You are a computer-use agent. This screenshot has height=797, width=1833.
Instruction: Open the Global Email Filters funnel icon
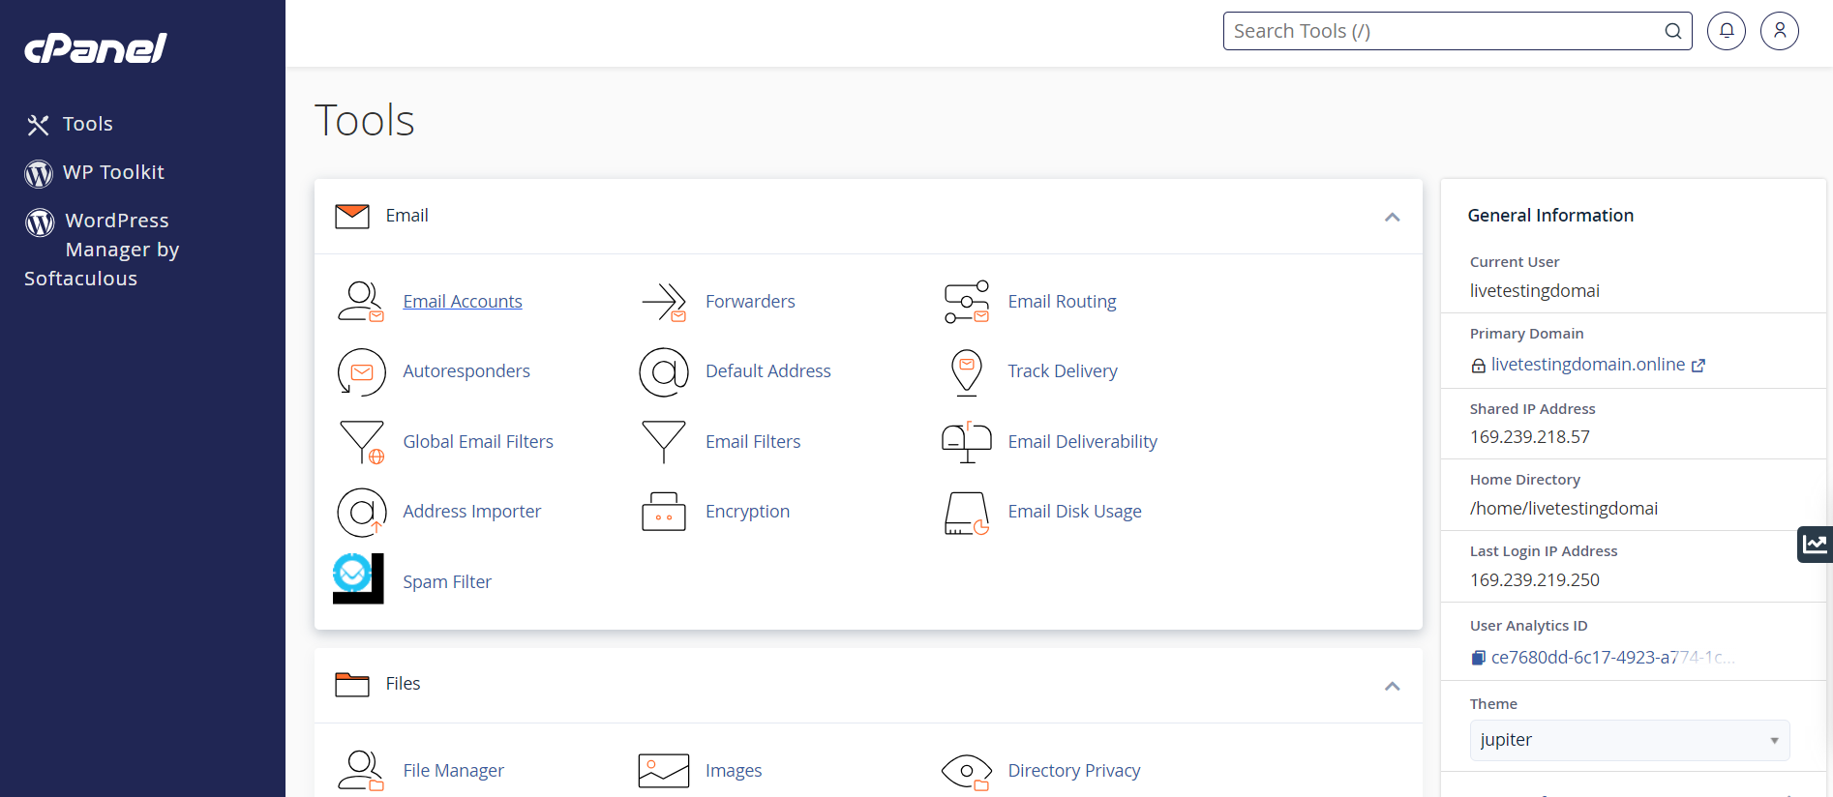click(x=362, y=442)
